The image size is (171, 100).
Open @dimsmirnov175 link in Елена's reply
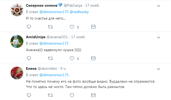point(54,75)
